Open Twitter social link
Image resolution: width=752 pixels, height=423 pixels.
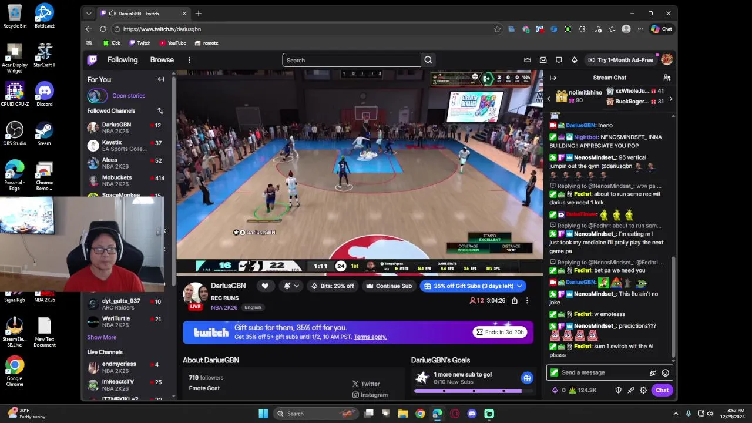(366, 384)
